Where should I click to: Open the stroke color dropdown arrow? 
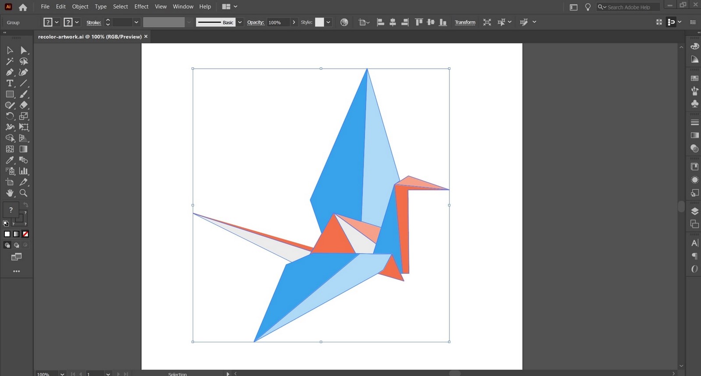[x=77, y=22]
